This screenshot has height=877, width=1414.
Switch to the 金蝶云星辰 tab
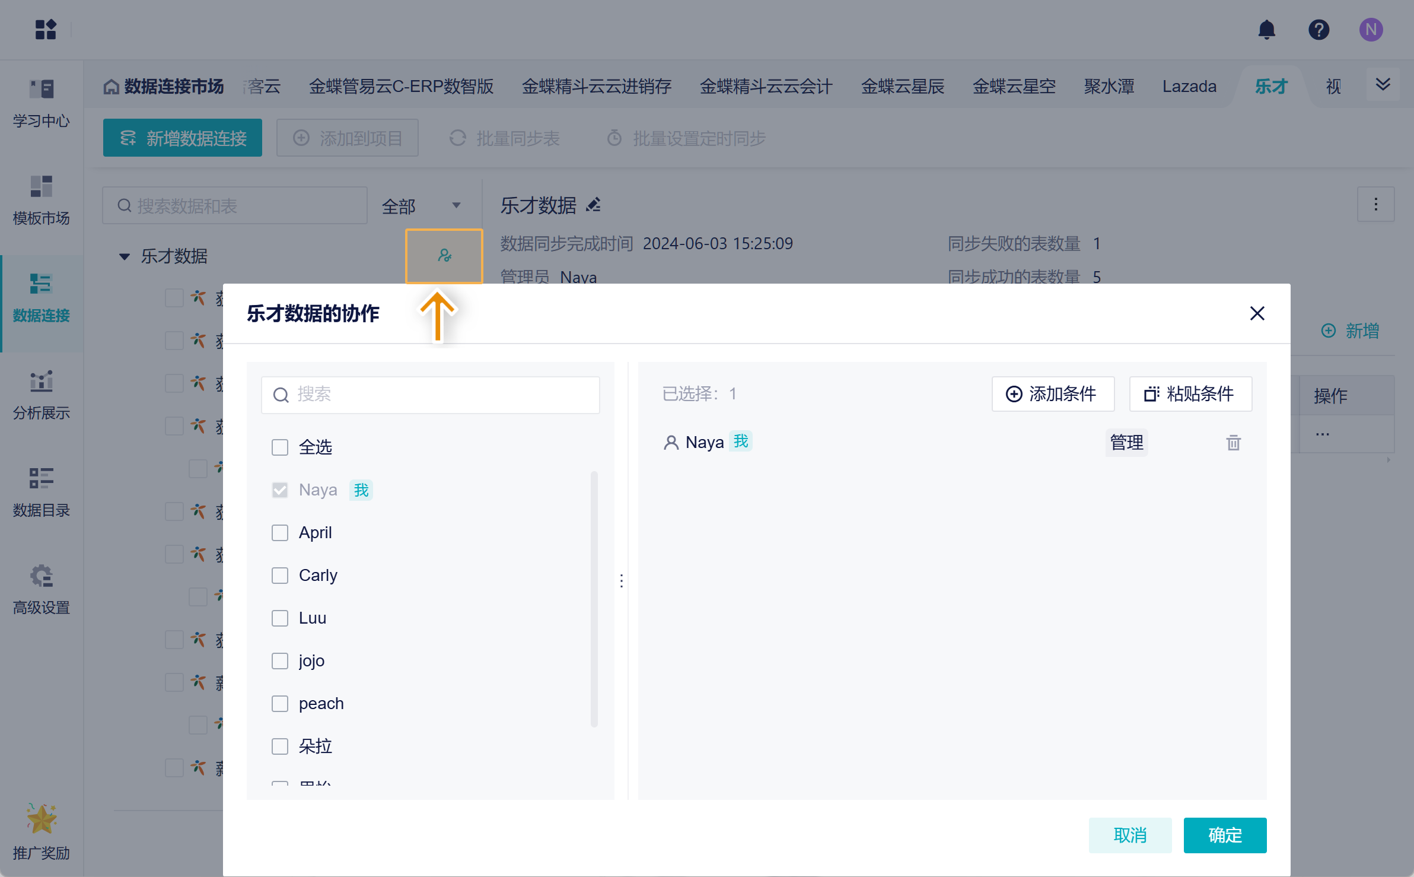coord(902,87)
